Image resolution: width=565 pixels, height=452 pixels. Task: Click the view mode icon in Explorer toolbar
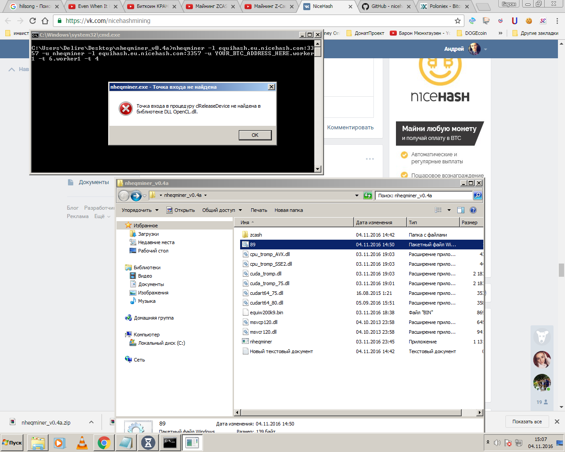click(438, 210)
